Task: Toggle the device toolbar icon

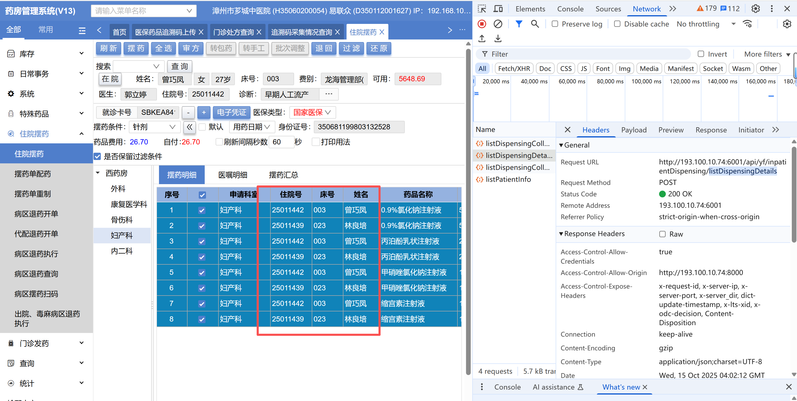Action: pos(498,9)
